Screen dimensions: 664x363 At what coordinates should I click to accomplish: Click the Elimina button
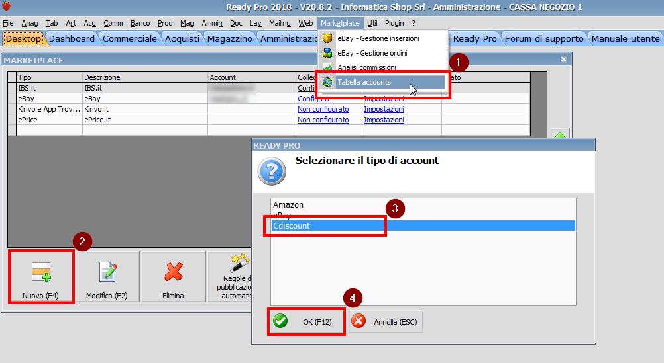click(173, 277)
